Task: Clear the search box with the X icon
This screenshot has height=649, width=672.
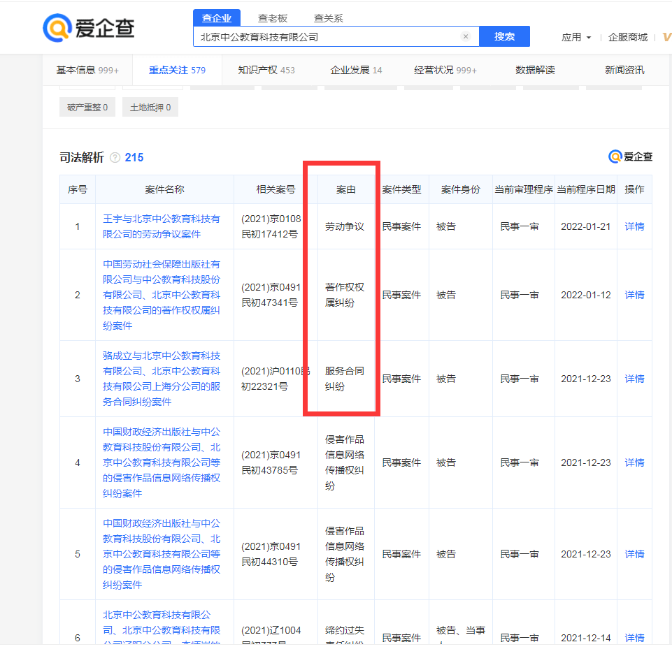Action: click(466, 36)
